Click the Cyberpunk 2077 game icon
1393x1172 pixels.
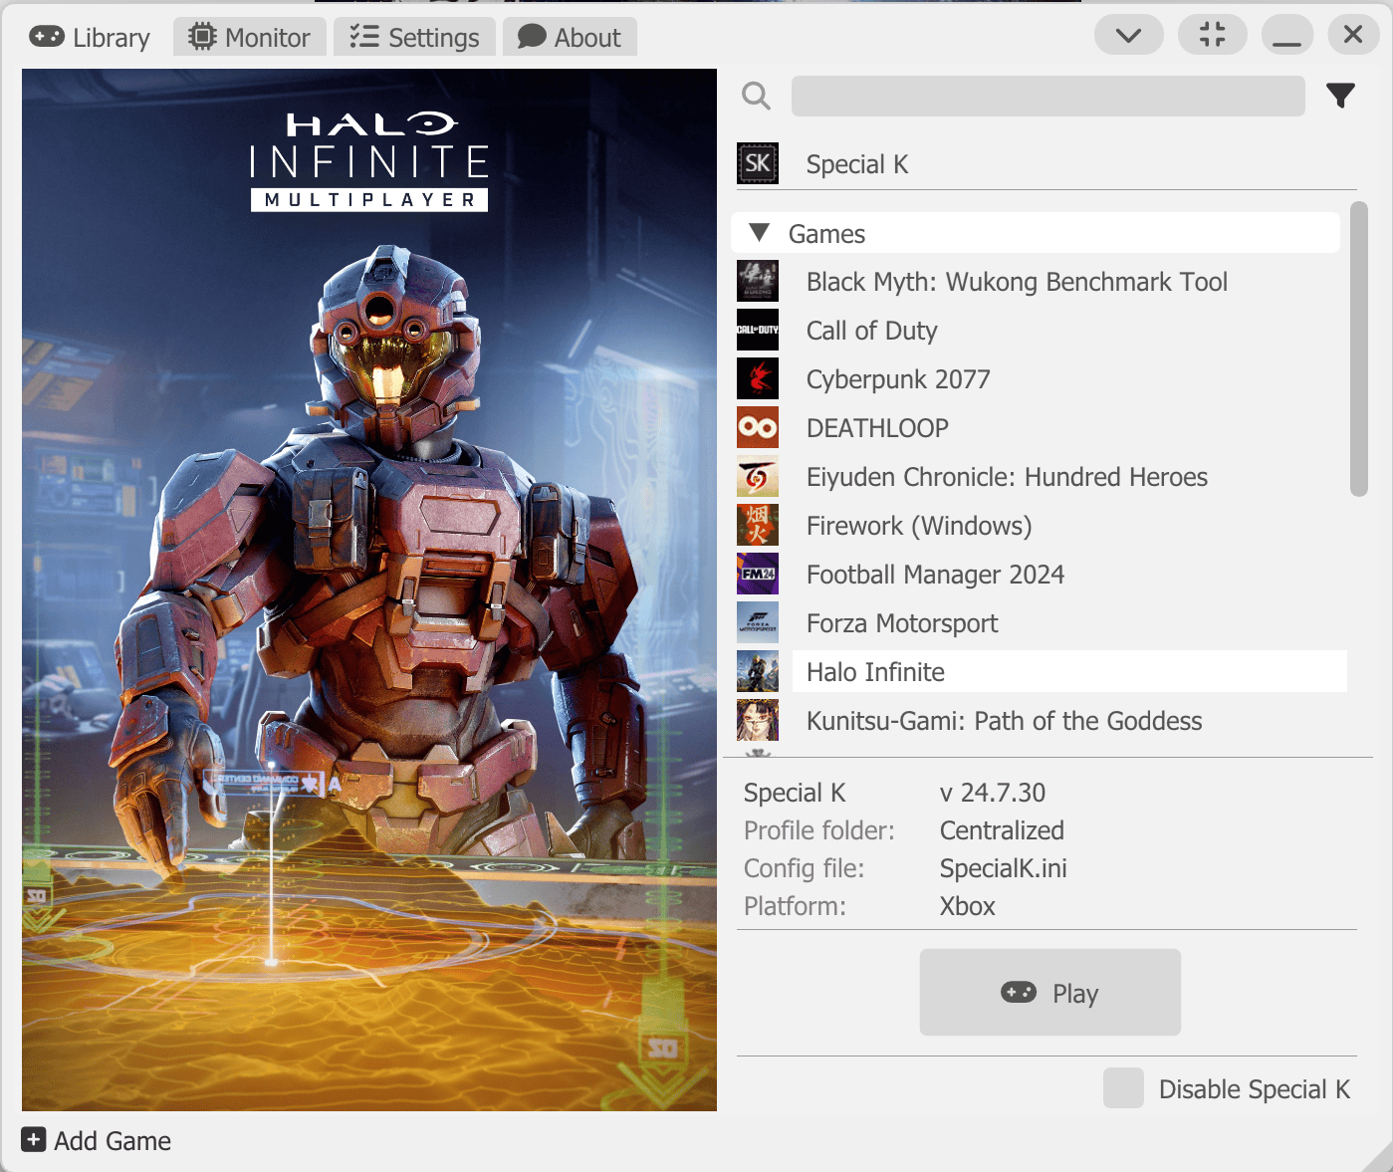tap(758, 378)
